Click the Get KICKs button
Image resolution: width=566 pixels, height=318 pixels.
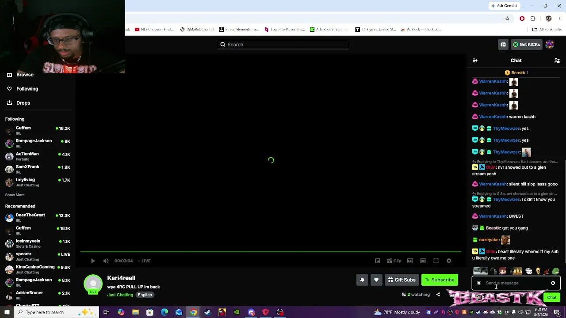[526, 45]
